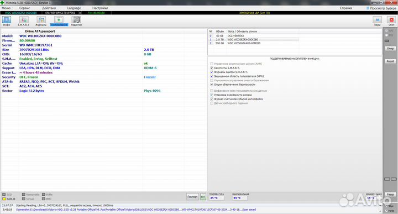Toggle Журнал счётчиков событий интерфейса checkbox
Viewport: 398px width, 214px height.
[212, 99]
